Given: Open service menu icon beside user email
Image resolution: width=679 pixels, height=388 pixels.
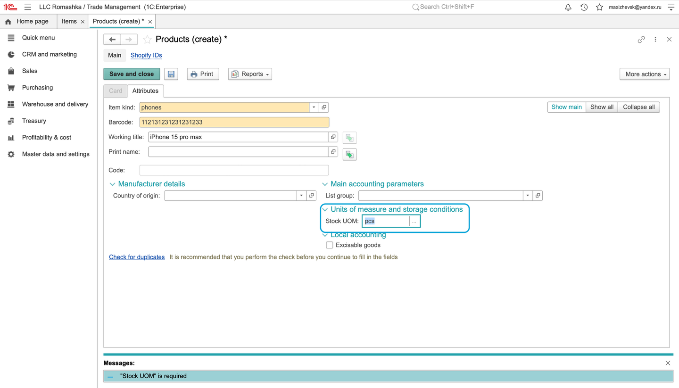Looking at the screenshot, I should [x=671, y=7].
